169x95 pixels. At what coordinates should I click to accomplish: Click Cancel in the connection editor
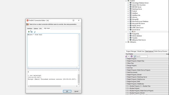76,91
